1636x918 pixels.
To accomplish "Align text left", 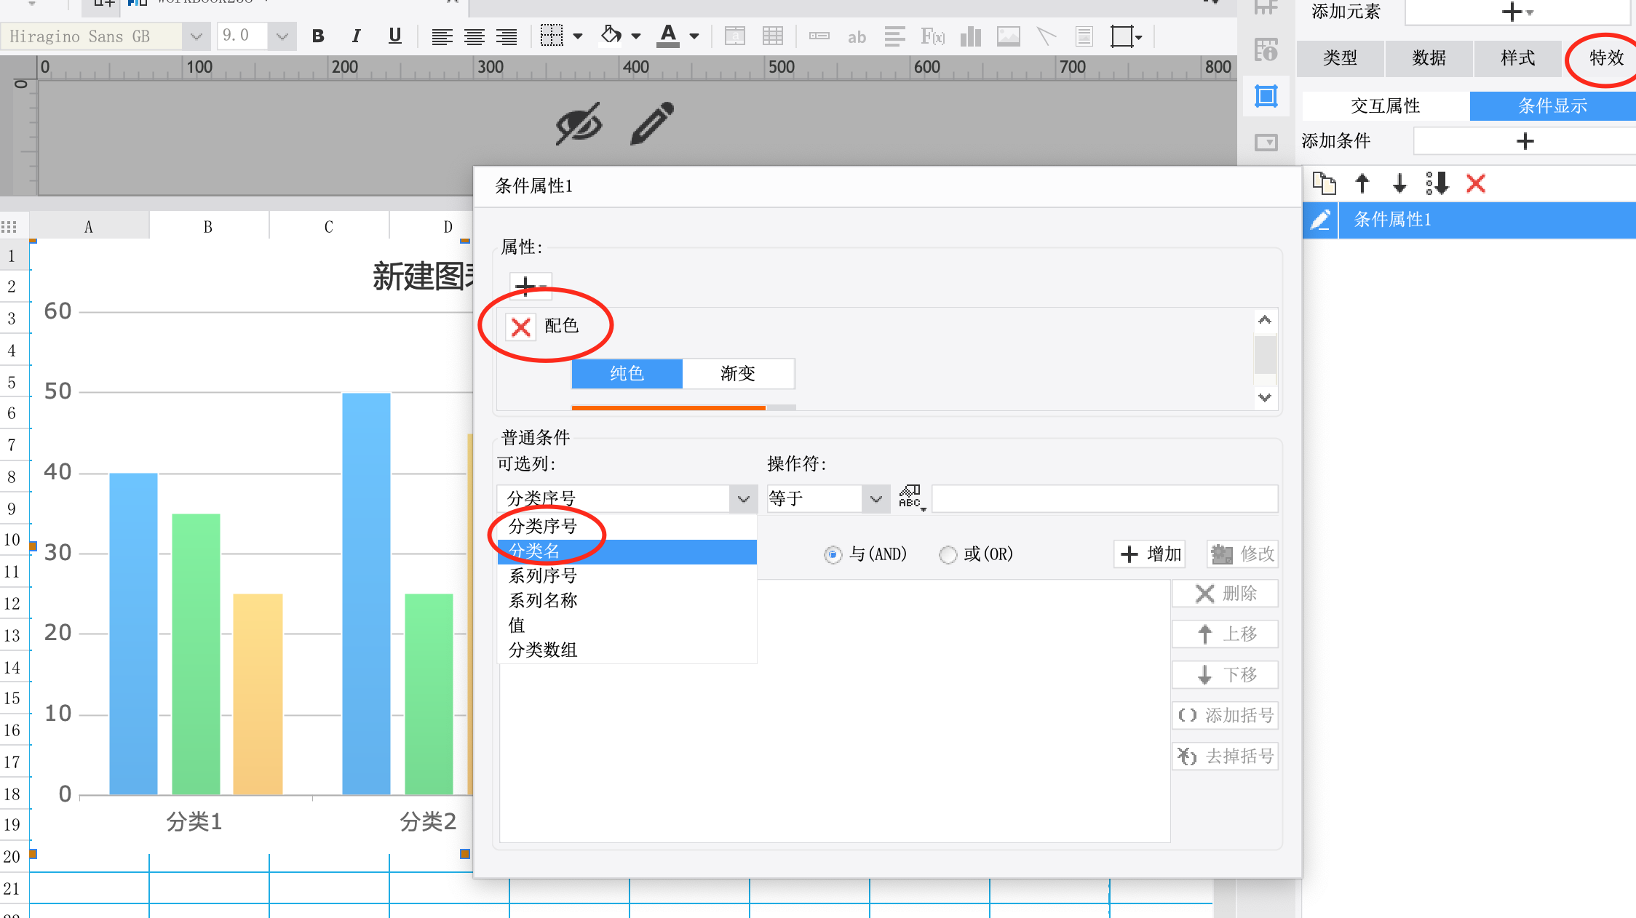I will (x=442, y=36).
